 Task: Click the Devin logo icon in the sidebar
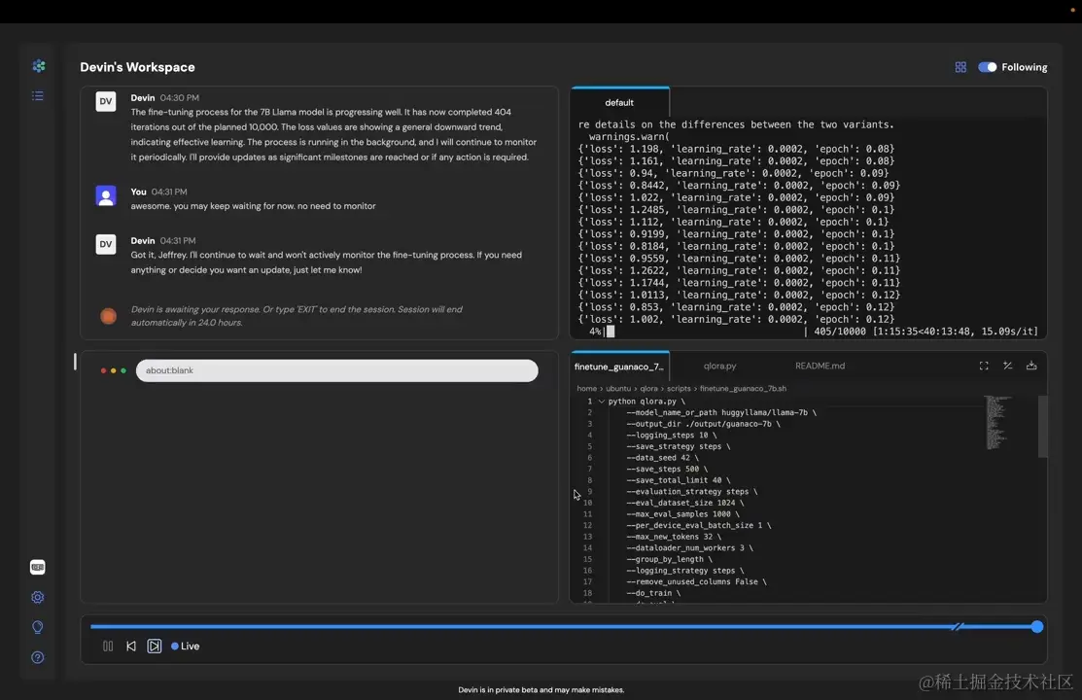pos(39,65)
